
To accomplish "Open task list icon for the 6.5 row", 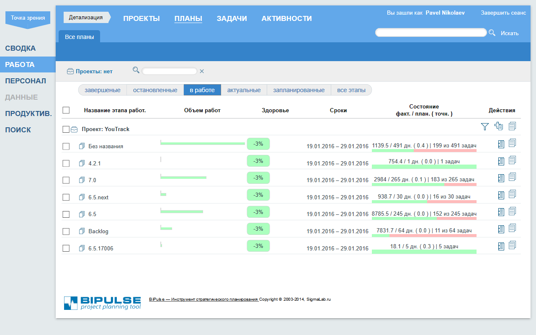I will pyautogui.click(x=501, y=212).
